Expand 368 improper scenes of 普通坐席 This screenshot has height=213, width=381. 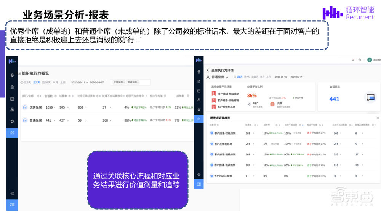pos(110,120)
